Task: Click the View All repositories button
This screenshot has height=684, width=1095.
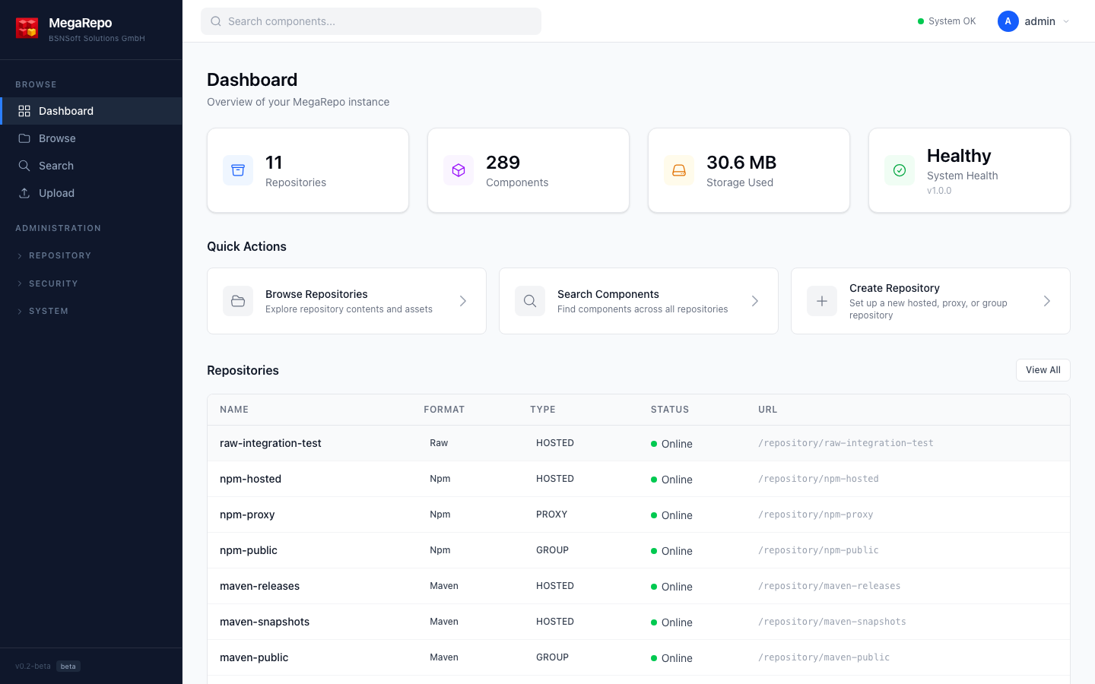Action: pyautogui.click(x=1043, y=370)
